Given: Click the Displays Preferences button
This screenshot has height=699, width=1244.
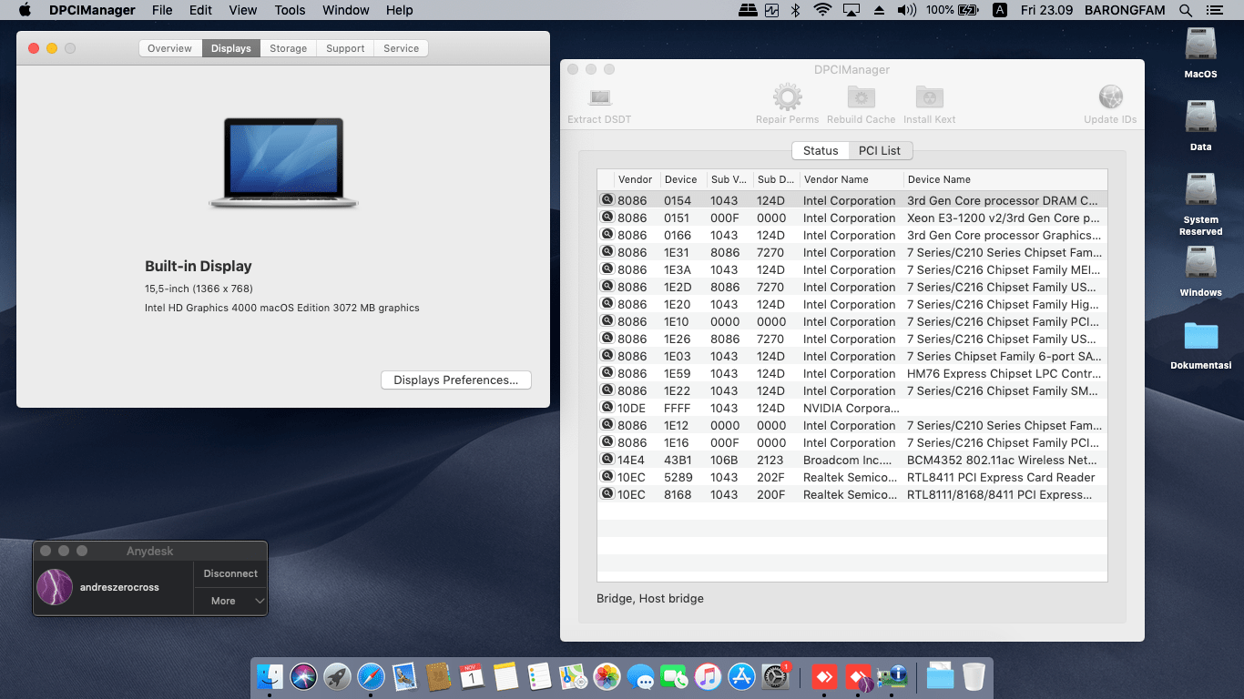Looking at the screenshot, I should [x=455, y=380].
